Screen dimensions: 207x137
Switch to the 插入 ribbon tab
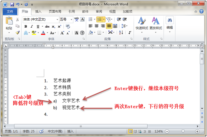38,11
